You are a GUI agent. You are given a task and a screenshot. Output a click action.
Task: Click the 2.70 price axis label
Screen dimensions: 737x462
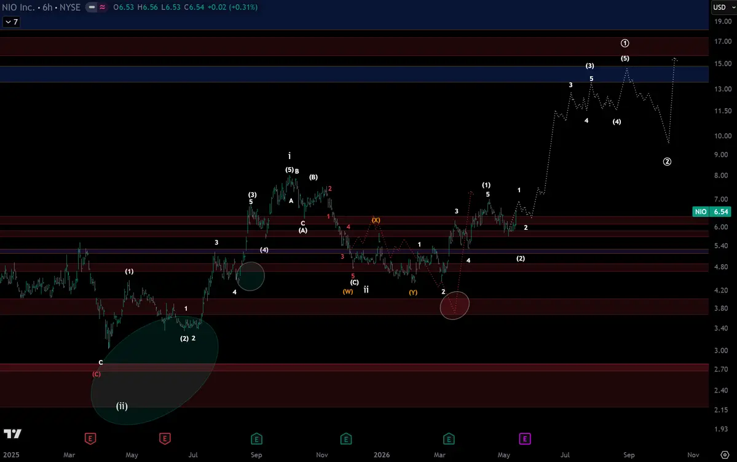(721, 369)
